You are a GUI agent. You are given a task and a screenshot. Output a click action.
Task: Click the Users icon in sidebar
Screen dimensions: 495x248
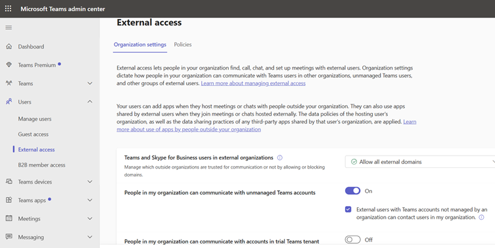9,102
